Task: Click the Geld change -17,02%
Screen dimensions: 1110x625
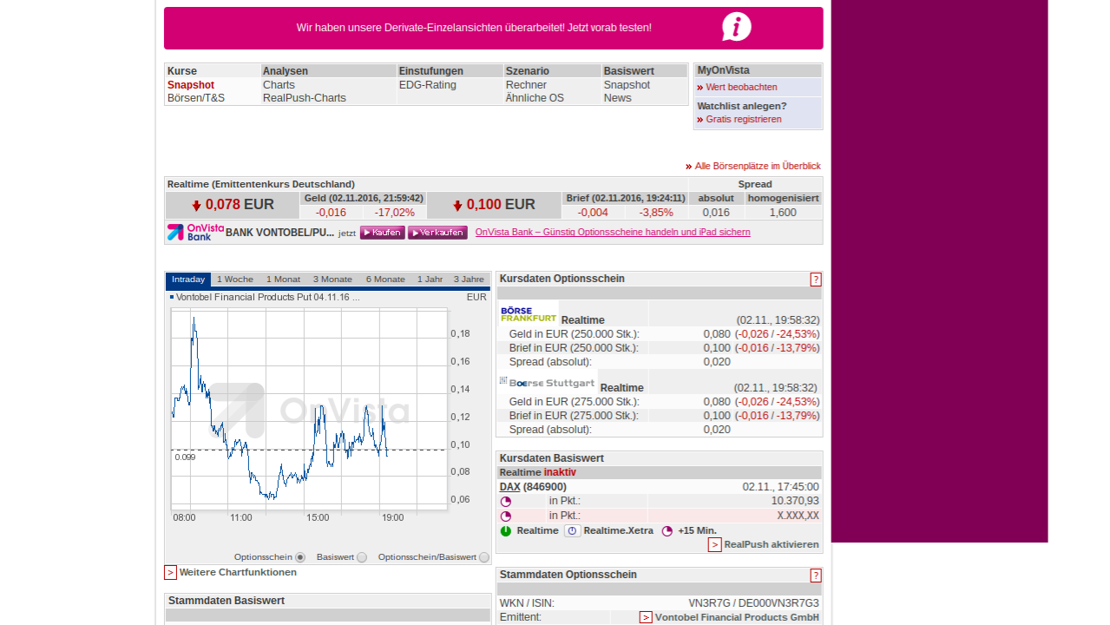Action: click(395, 213)
